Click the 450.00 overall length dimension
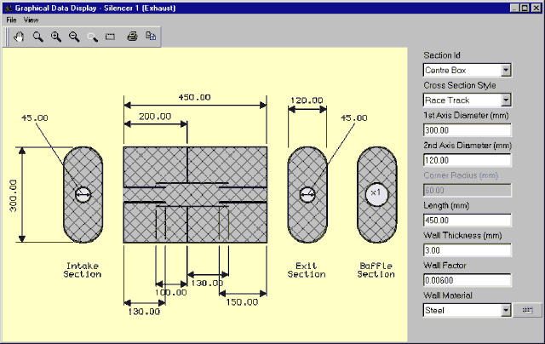 [x=195, y=97]
